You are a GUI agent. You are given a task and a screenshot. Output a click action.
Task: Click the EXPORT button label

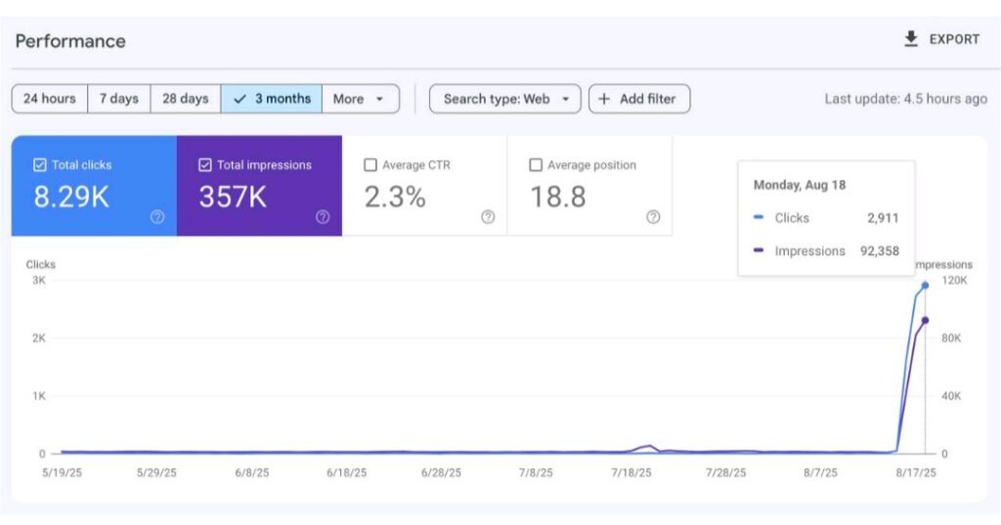click(954, 39)
